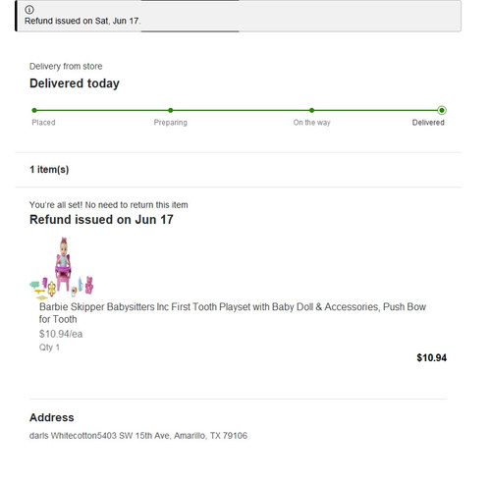Select the On the way label
This screenshot has height=482, width=491.
[x=311, y=123]
